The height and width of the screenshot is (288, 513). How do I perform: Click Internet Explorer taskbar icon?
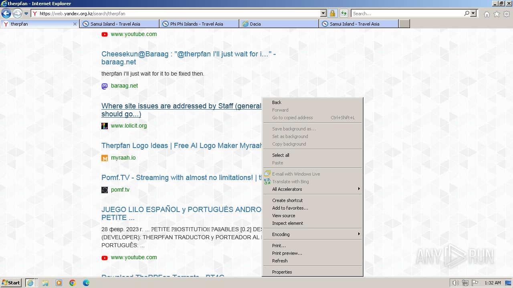pyautogui.click(x=31, y=283)
